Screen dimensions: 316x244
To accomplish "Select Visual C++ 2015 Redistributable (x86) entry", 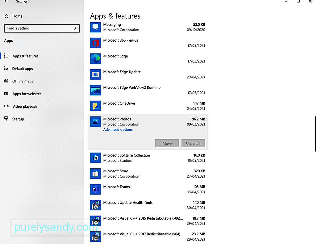I will 148,221.
